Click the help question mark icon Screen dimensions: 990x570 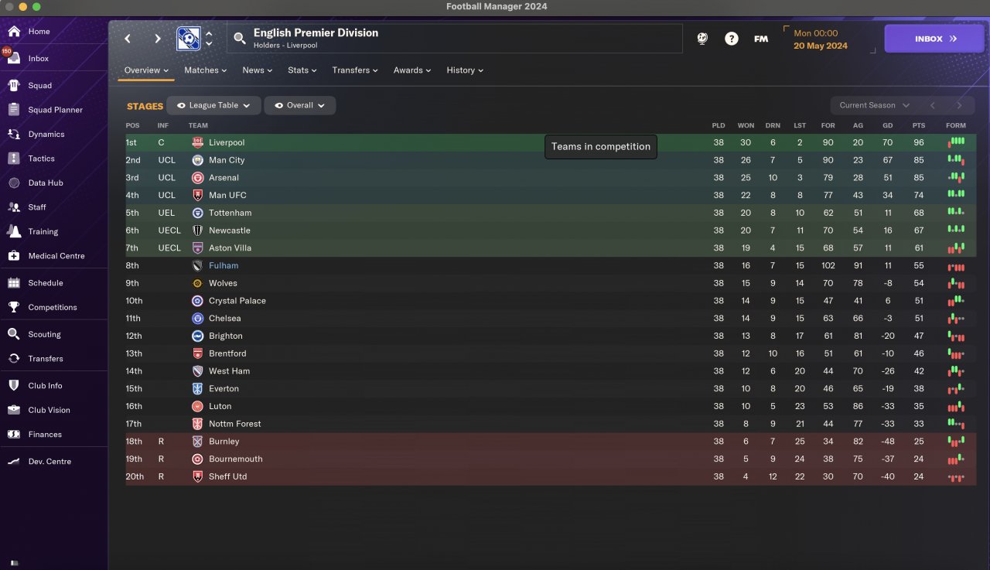[x=731, y=39]
